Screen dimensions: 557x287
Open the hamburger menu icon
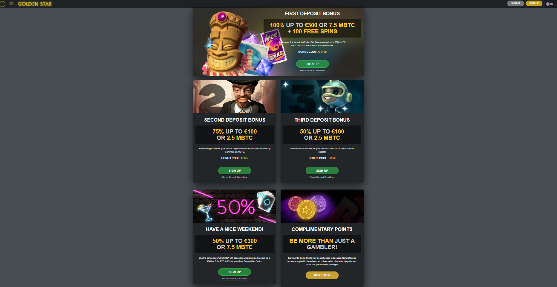(x=11, y=4)
